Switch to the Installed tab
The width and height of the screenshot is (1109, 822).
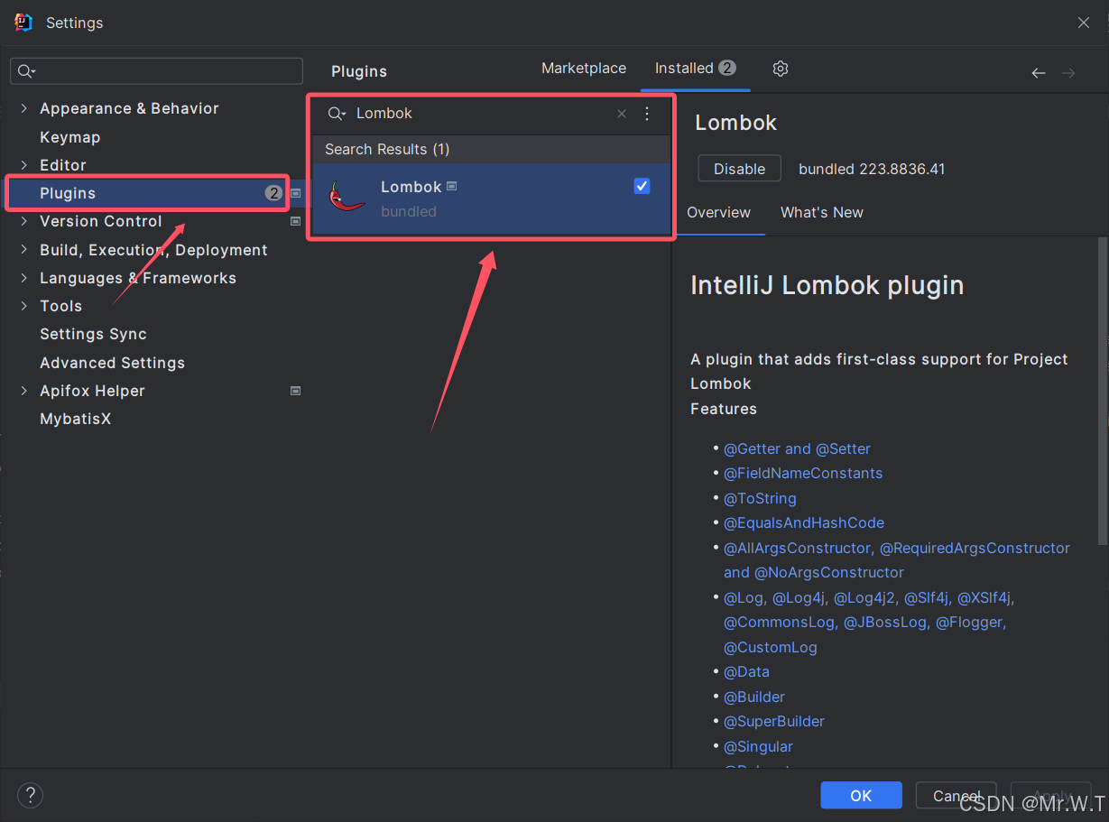[x=695, y=69]
